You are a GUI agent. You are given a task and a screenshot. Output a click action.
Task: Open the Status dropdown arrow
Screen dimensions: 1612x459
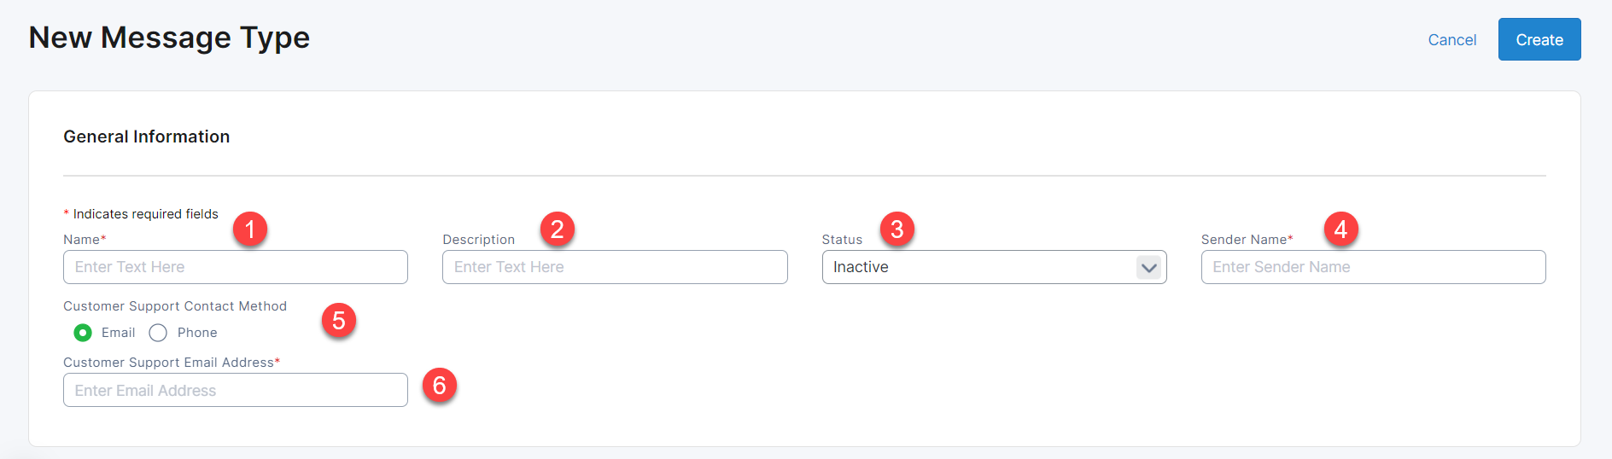click(x=1148, y=268)
